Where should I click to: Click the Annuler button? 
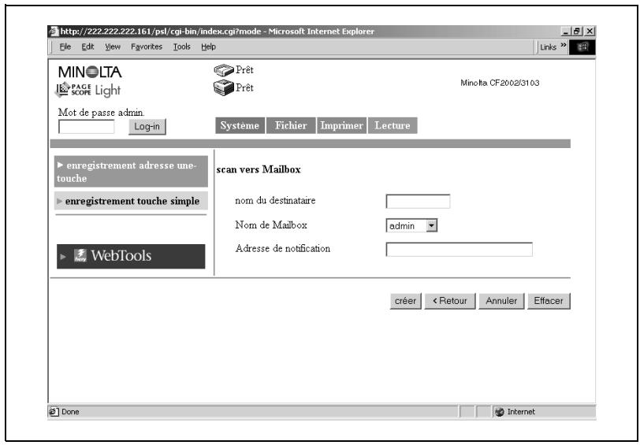tap(501, 301)
